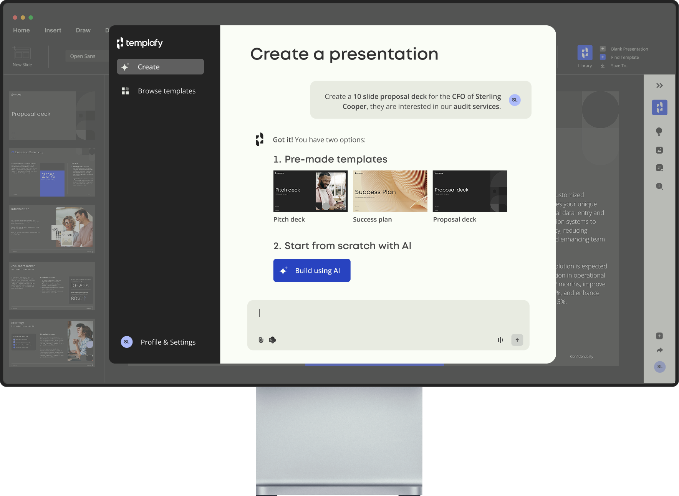Click the SL avatar beside Profile & Settings

[x=127, y=342]
